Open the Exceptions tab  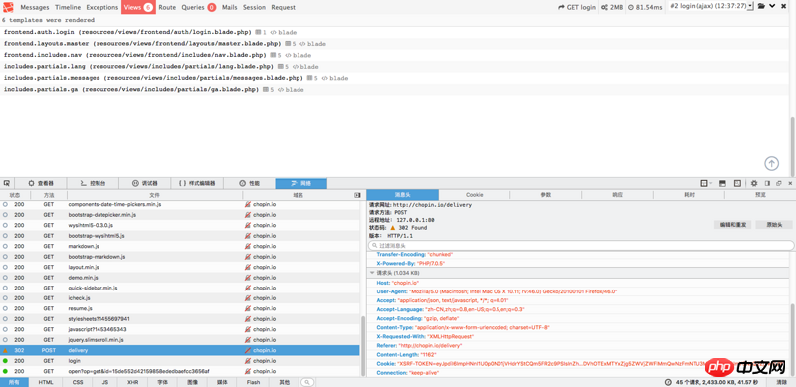(102, 7)
